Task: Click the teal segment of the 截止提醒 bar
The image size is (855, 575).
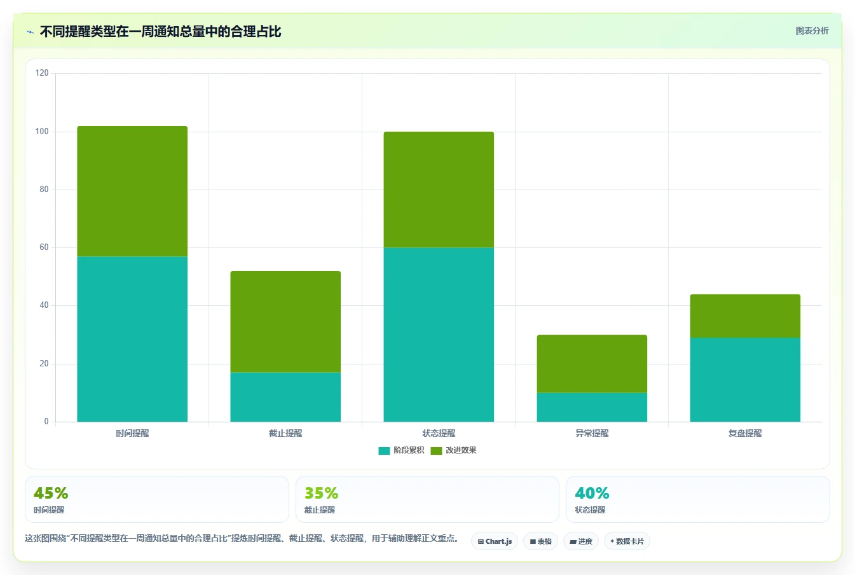Action: coord(285,397)
